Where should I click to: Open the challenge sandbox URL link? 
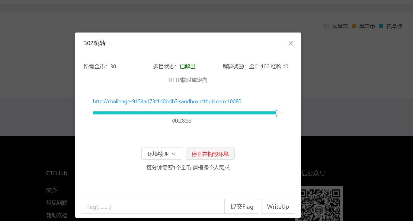(x=167, y=101)
